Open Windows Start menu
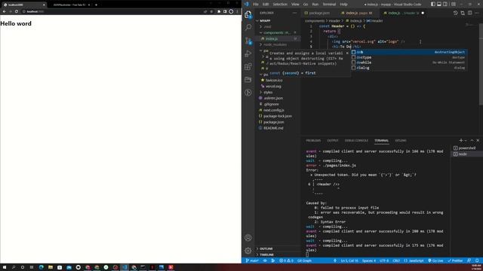Image resolution: width=483 pixels, height=271 pixels. point(5,267)
